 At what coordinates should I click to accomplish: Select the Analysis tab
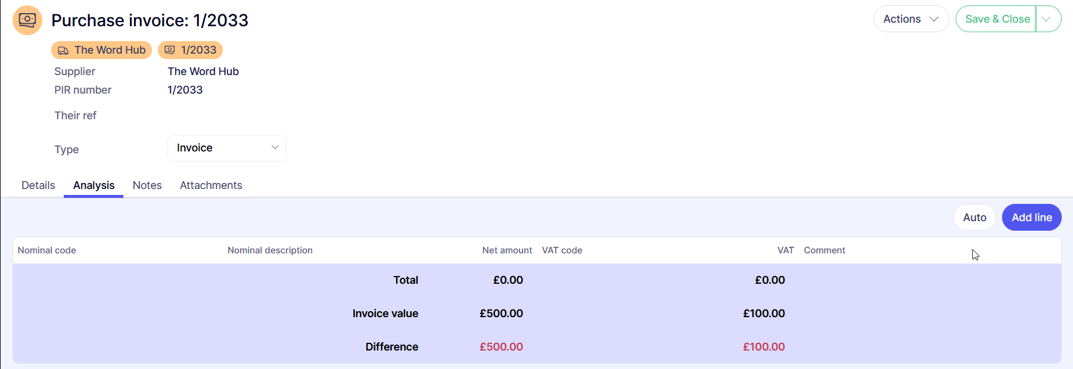[94, 185]
